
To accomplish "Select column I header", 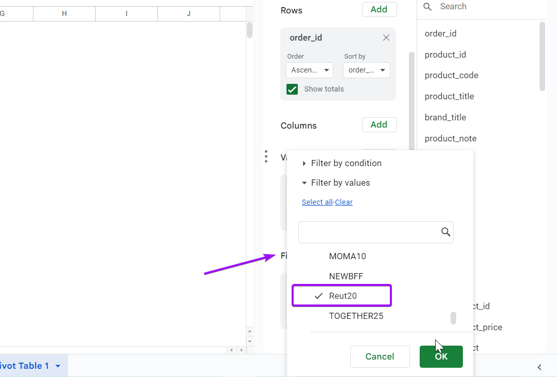I will [x=127, y=13].
